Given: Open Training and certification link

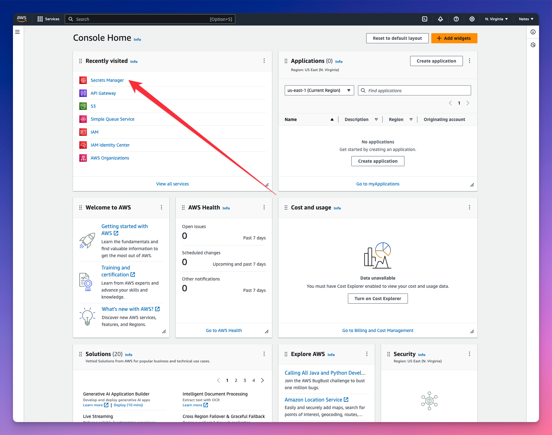Looking at the screenshot, I should click(x=118, y=271).
